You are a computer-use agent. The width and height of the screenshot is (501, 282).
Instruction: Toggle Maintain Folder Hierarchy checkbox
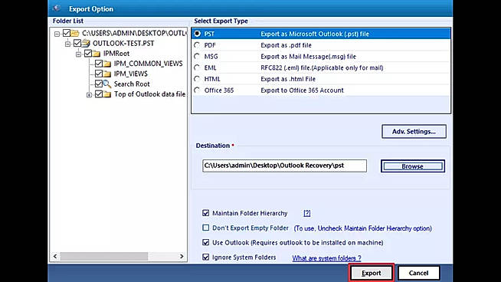tap(206, 213)
